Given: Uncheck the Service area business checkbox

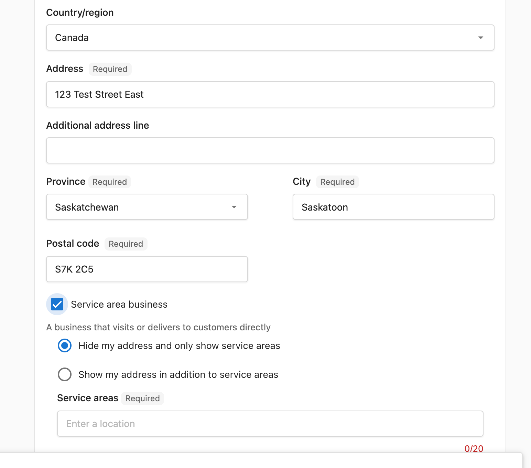Looking at the screenshot, I should [57, 304].
